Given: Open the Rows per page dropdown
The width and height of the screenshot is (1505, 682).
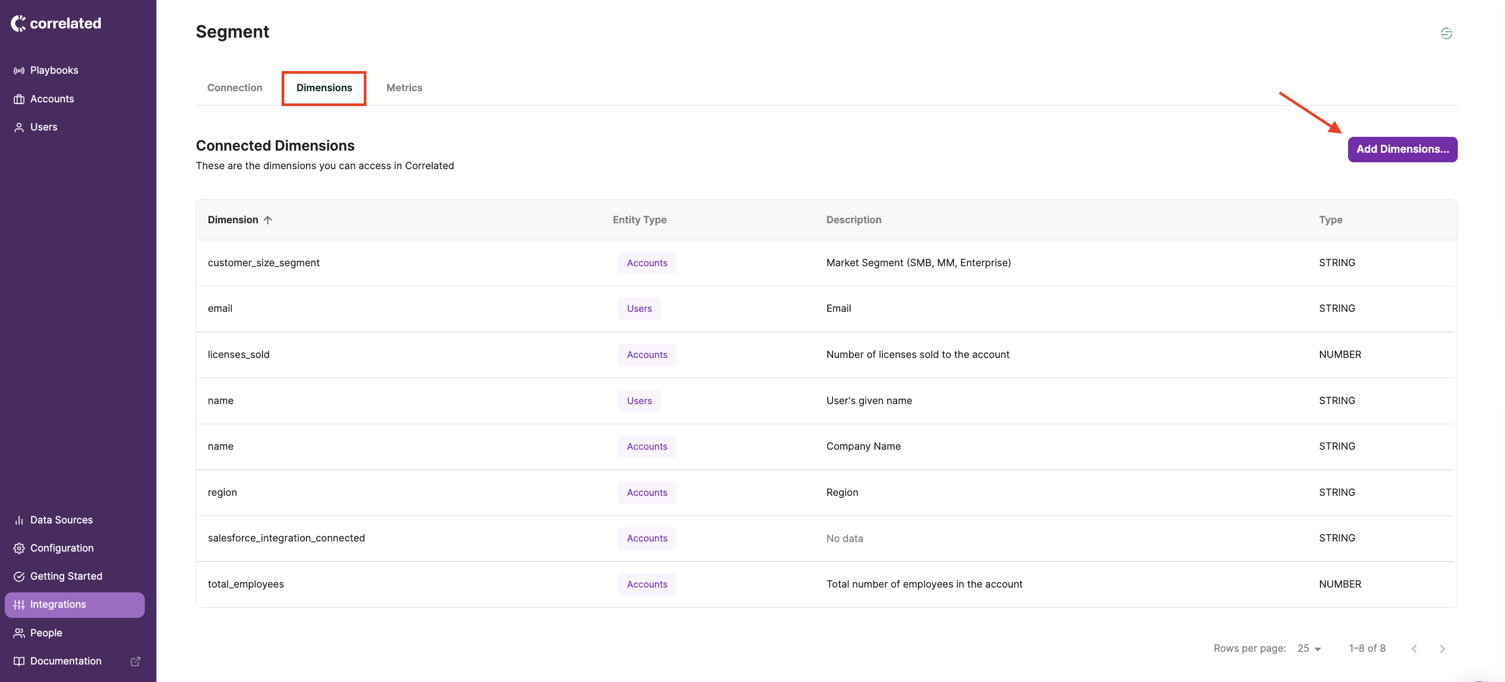Looking at the screenshot, I should (x=1309, y=649).
